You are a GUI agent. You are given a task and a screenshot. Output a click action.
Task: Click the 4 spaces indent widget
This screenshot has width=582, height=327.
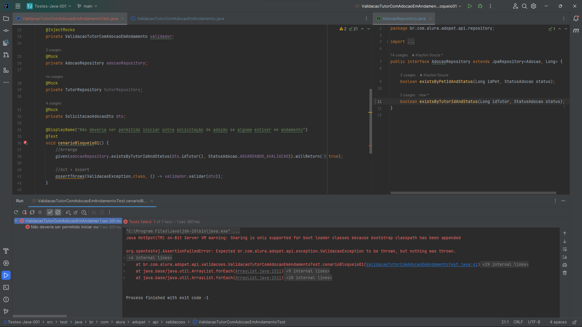558,322
